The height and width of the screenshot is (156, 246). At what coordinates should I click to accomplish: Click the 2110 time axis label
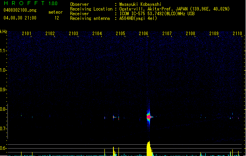[x=237, y=33]
